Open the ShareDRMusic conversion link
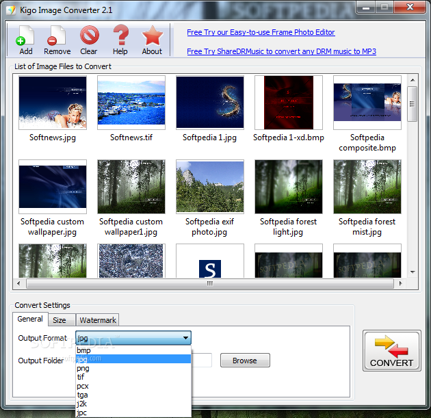Screen dimensions: 431x418 coord(281,51)
